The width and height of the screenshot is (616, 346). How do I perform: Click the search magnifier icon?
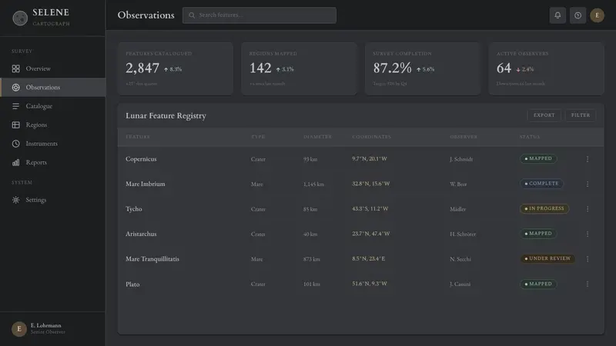[x=192, y=15]
